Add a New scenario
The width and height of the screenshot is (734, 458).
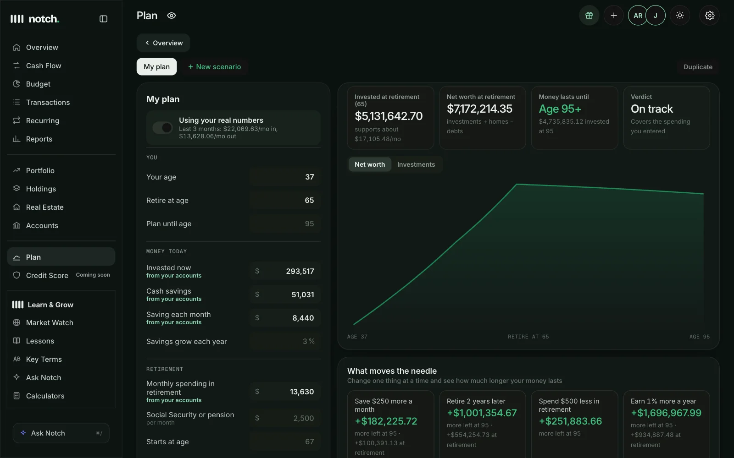214,67
